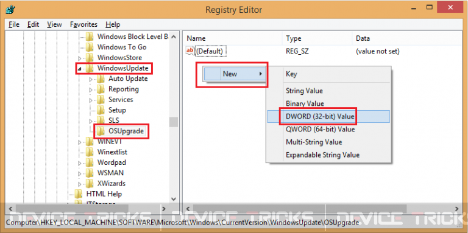Select the HTML Help folder icon
Image resolution: width=468 pixels, height=233 pixels.
coord(78,193)
